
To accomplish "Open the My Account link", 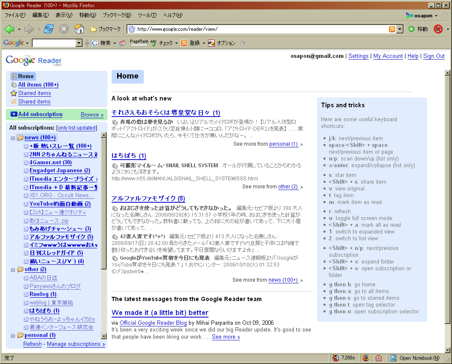I will click(x=388, y=56).
